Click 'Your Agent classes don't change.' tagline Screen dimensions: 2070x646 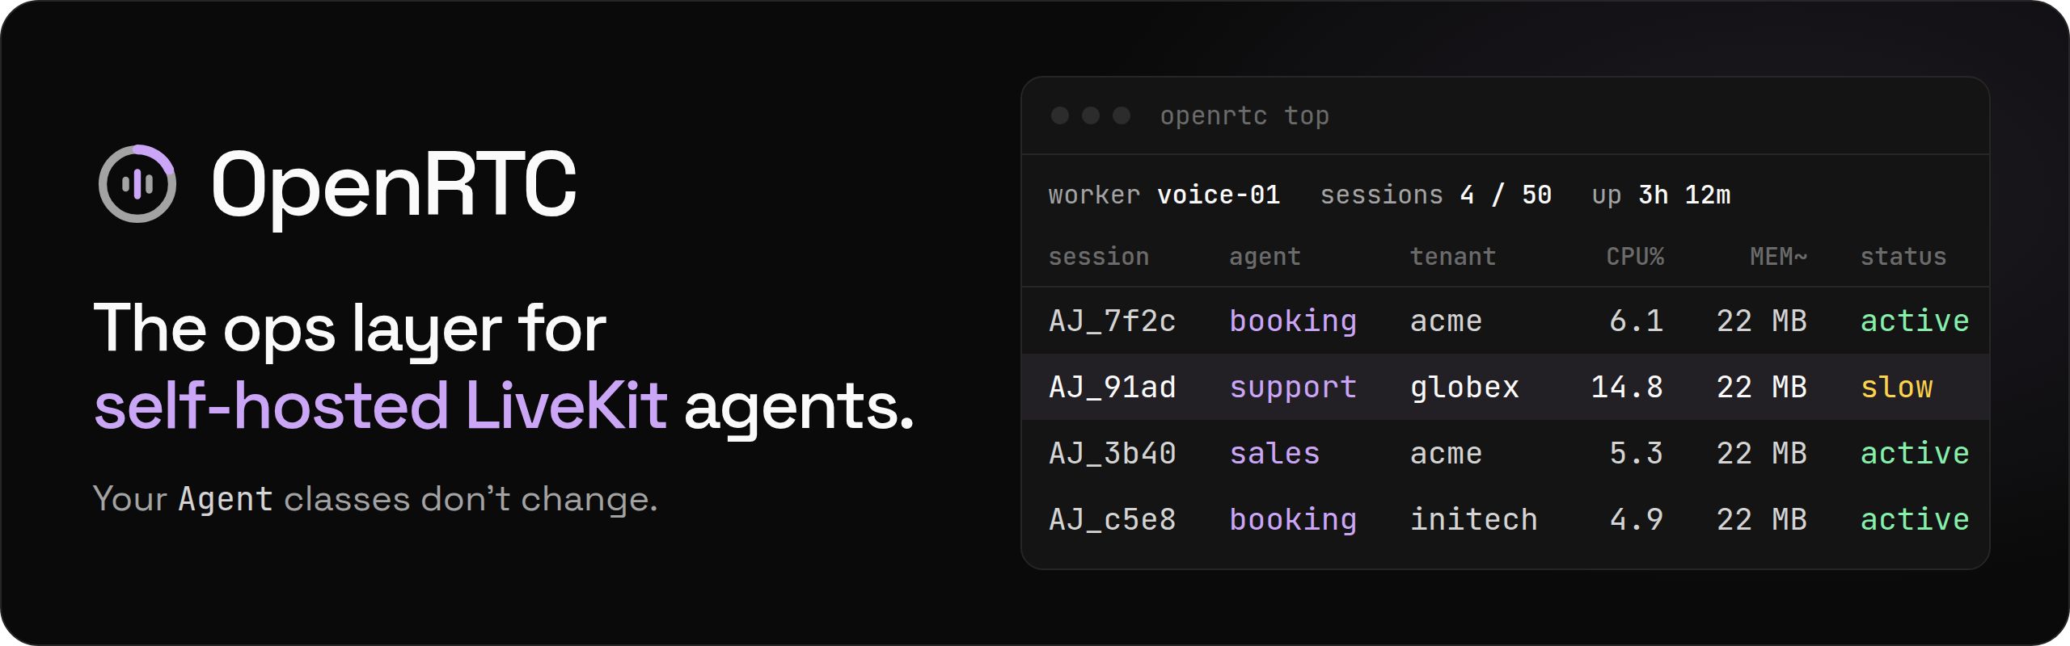tap(376, 499)
